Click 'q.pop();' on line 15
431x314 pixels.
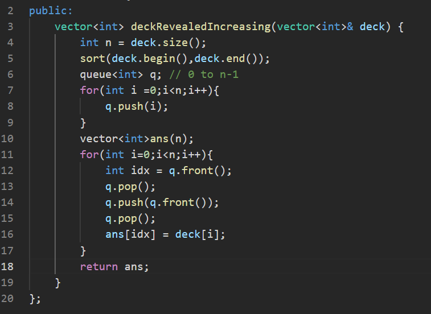pyautogui.click(x=130, y=218)
